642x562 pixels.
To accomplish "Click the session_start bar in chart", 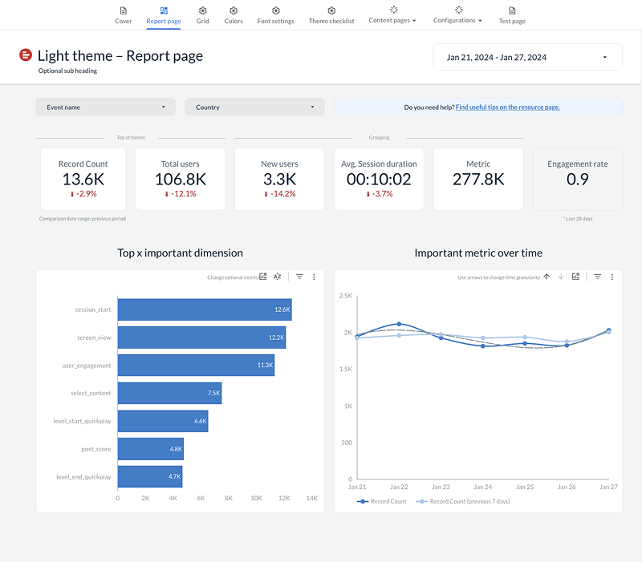I will 204,309.
